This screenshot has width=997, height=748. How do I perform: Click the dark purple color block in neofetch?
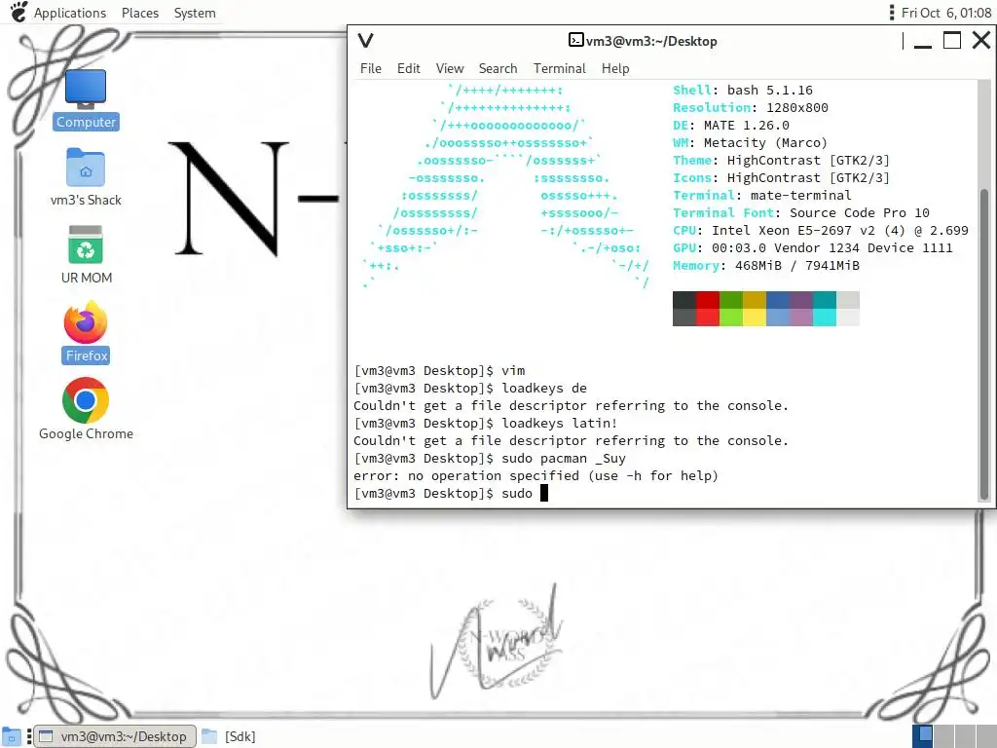(801, 300)
